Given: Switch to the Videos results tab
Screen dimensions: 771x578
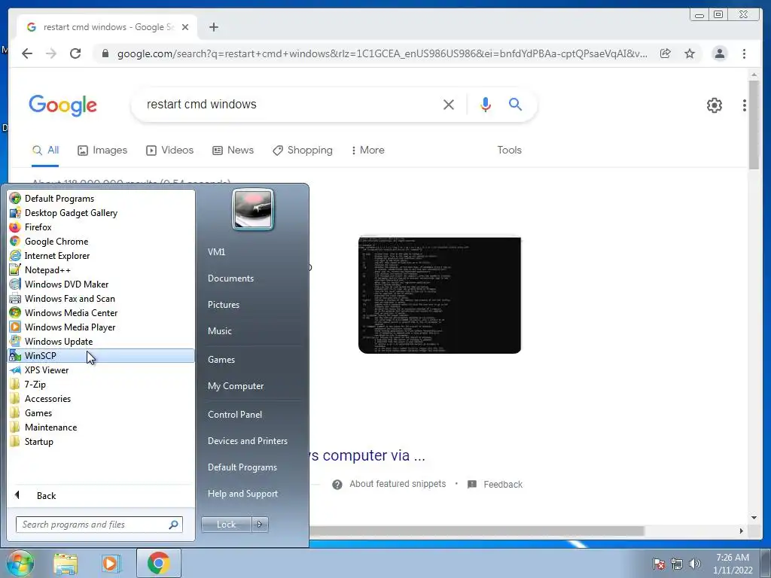Looking at the screenshot, I should click(x=169, y=150).
